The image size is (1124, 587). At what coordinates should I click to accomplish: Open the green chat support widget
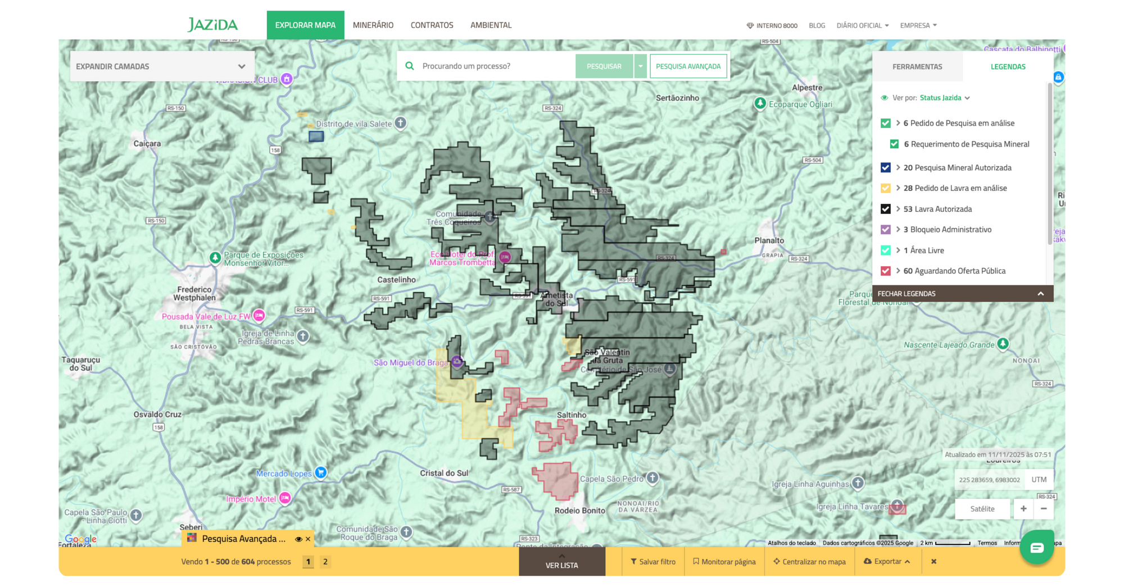point(1036,548)
